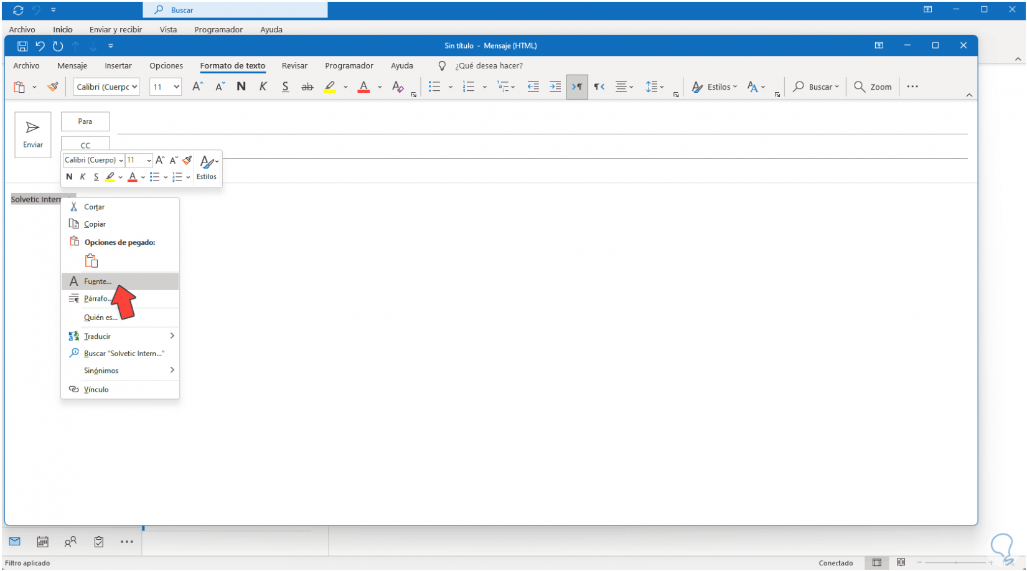Screen dimensions: 1027x571
Task: Open the font color dropdown arrow in ribbon
Action: click(380, 87)
